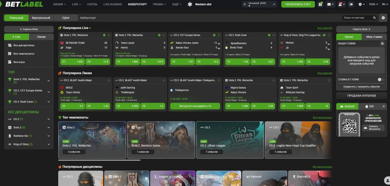Click the chat support icon
390x186 pixels.
[x=387, y=180]
